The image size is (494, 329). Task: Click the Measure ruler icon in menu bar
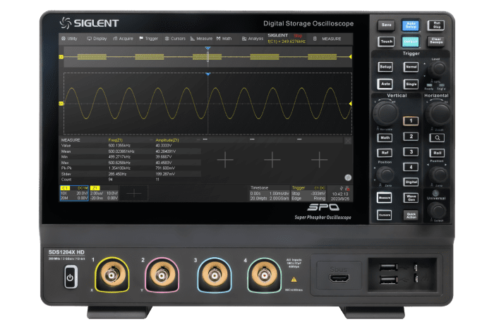pyautogui.click(x=200, y=39)
